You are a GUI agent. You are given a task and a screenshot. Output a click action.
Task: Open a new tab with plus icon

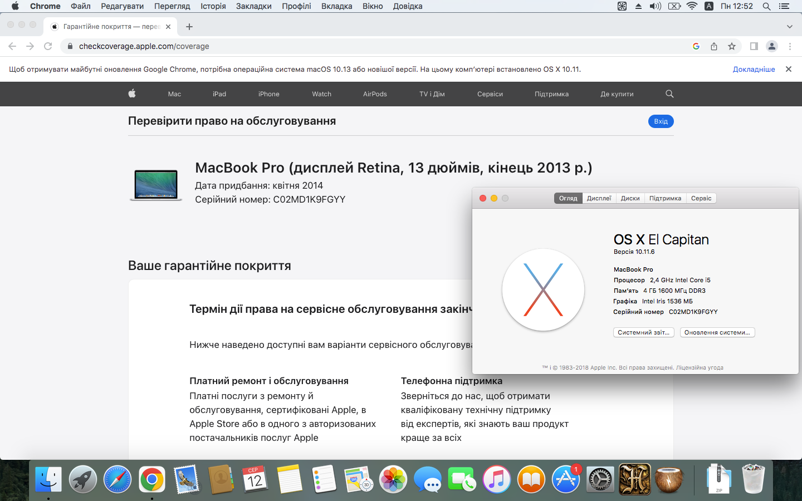coord(189,26)
